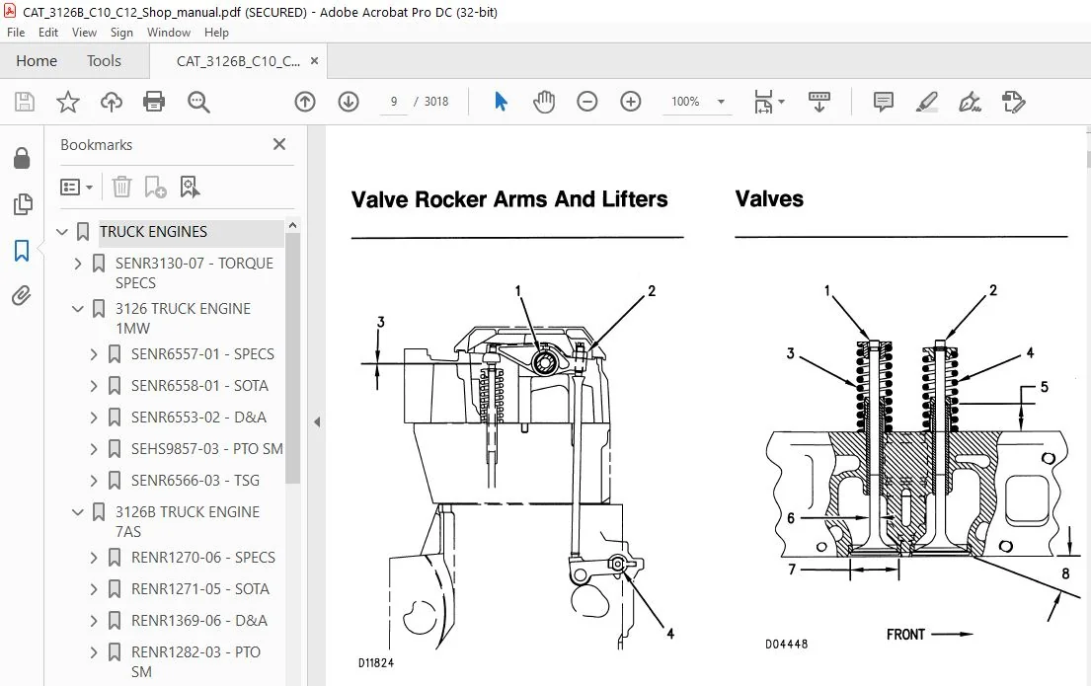
Task: Close the CAT_3126B document tab
Action: click(x=315, y=61)
